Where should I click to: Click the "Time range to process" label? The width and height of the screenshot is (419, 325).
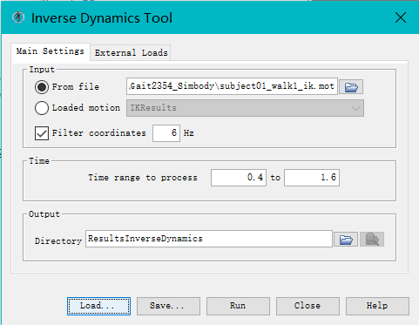coord(143,178)
